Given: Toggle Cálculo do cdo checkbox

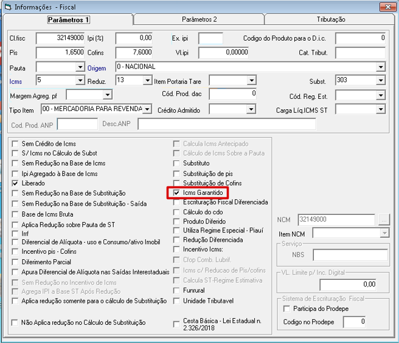Looking at the screenshot, I should tap(176, 212).
